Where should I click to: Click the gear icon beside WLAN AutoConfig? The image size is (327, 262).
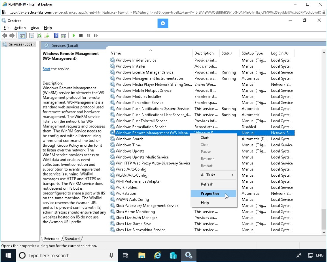point(112,175)
